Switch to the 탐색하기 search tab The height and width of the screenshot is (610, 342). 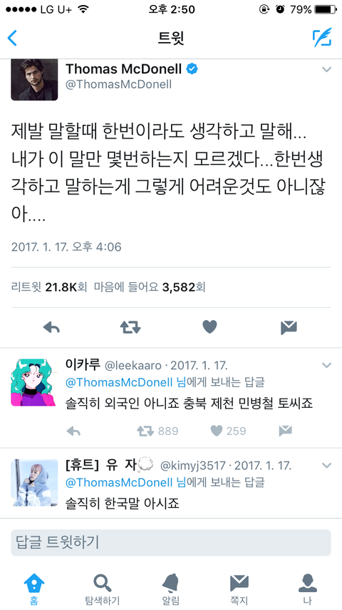click(x=103, y=589)
